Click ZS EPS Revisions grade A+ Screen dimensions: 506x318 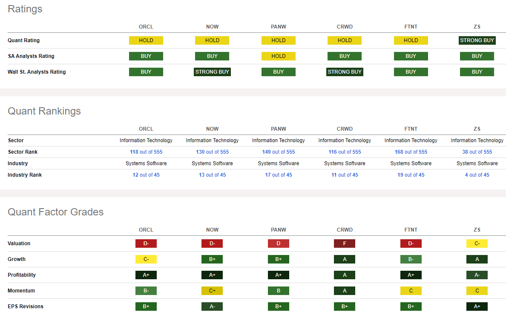[x=477, y=307]
